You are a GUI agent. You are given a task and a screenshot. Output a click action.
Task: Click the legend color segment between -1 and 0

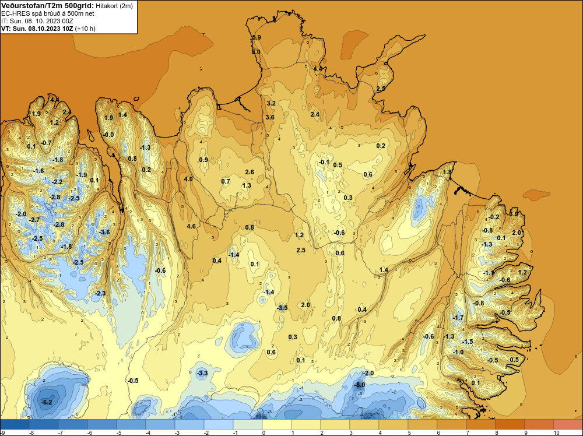click(x=248, y=424)
